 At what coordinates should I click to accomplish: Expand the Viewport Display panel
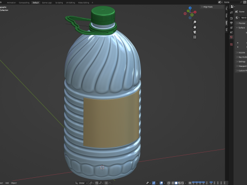pyautogui.click(x=241, y=66)
